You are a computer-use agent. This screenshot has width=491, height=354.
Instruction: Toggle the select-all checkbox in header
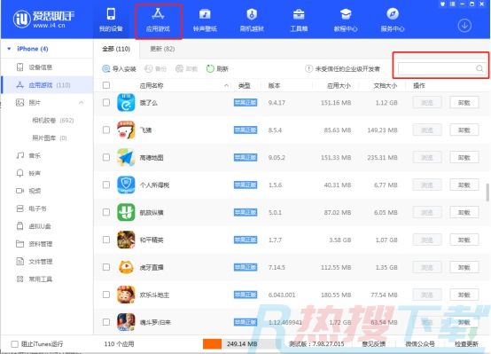106,85
